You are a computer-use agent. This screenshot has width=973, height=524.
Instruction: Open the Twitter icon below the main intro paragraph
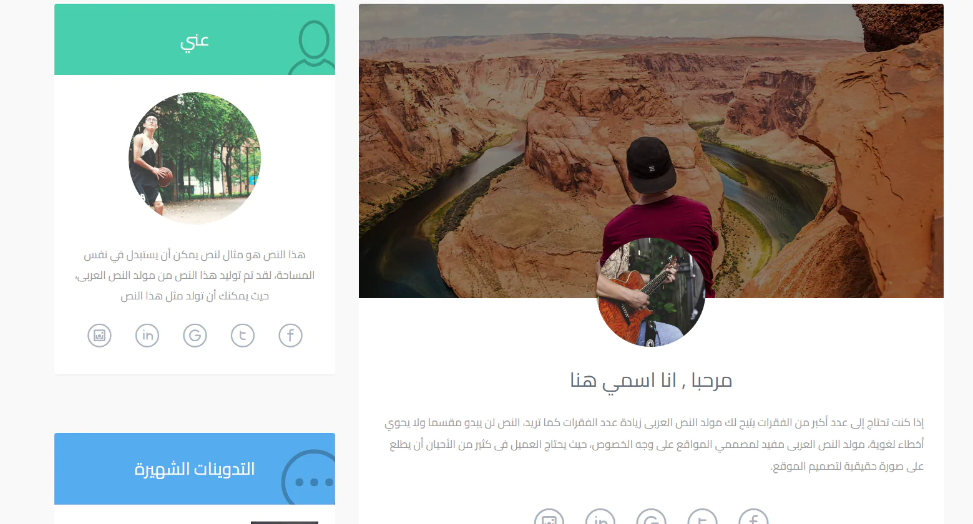(702, 517)
